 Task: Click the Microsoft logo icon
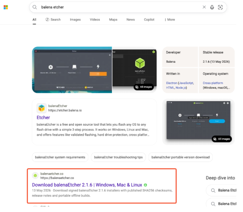tap(6, 7)
